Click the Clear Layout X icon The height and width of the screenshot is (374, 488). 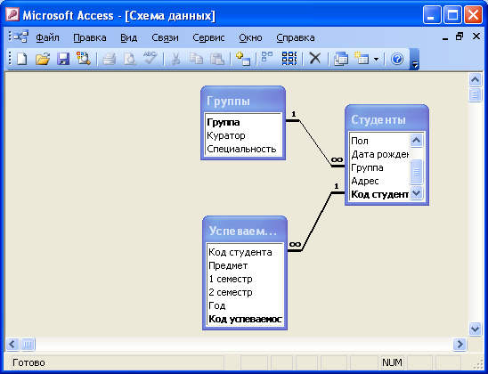coord(315,59)
